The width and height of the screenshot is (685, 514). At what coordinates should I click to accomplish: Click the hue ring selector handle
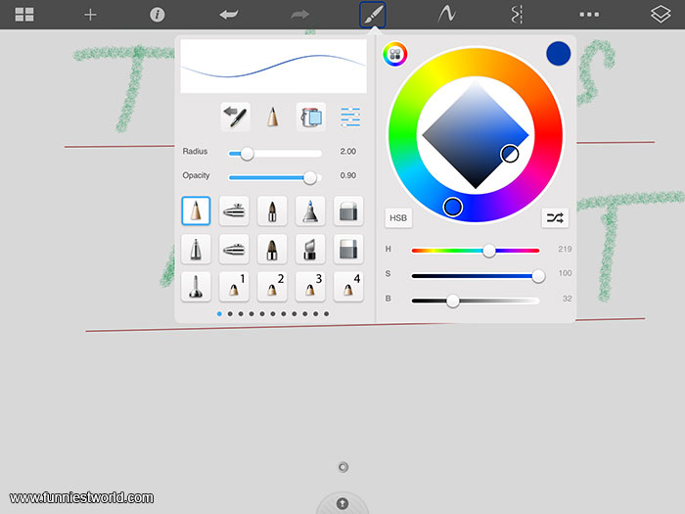pyautogui.click(x=452, y=207)
